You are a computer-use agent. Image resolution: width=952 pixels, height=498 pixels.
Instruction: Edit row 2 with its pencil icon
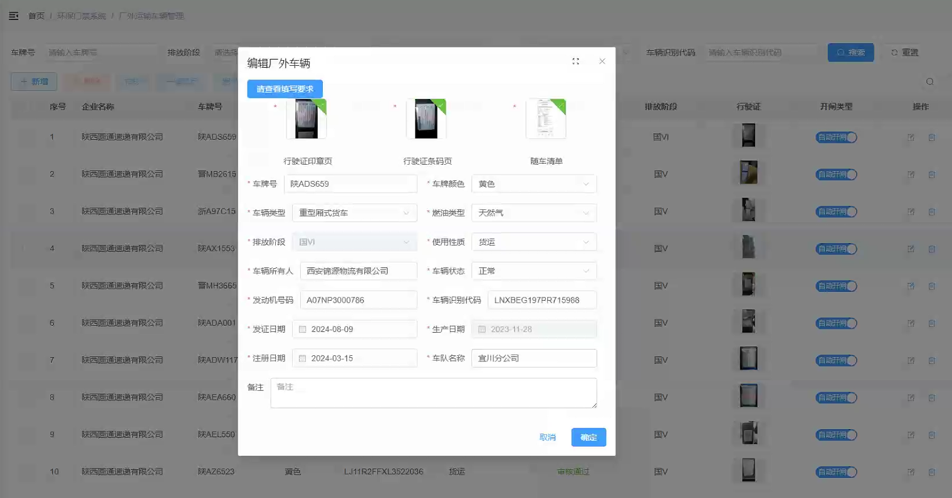click(911, 174)
